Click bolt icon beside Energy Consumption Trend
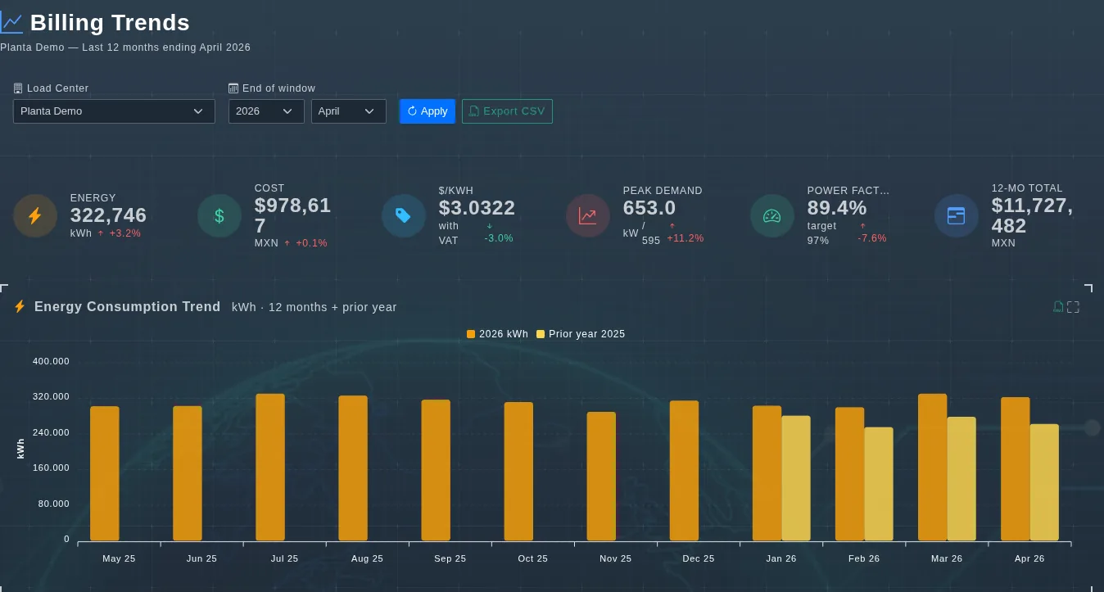1104x592 pixels. [x=20, y=307]
